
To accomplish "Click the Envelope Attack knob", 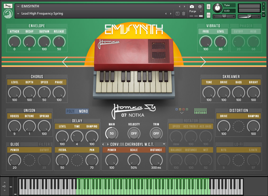I will click(14, 42).
